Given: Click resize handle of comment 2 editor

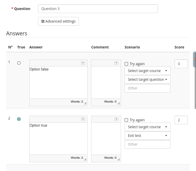Looking at the screenshot, I should coord(118,159).
